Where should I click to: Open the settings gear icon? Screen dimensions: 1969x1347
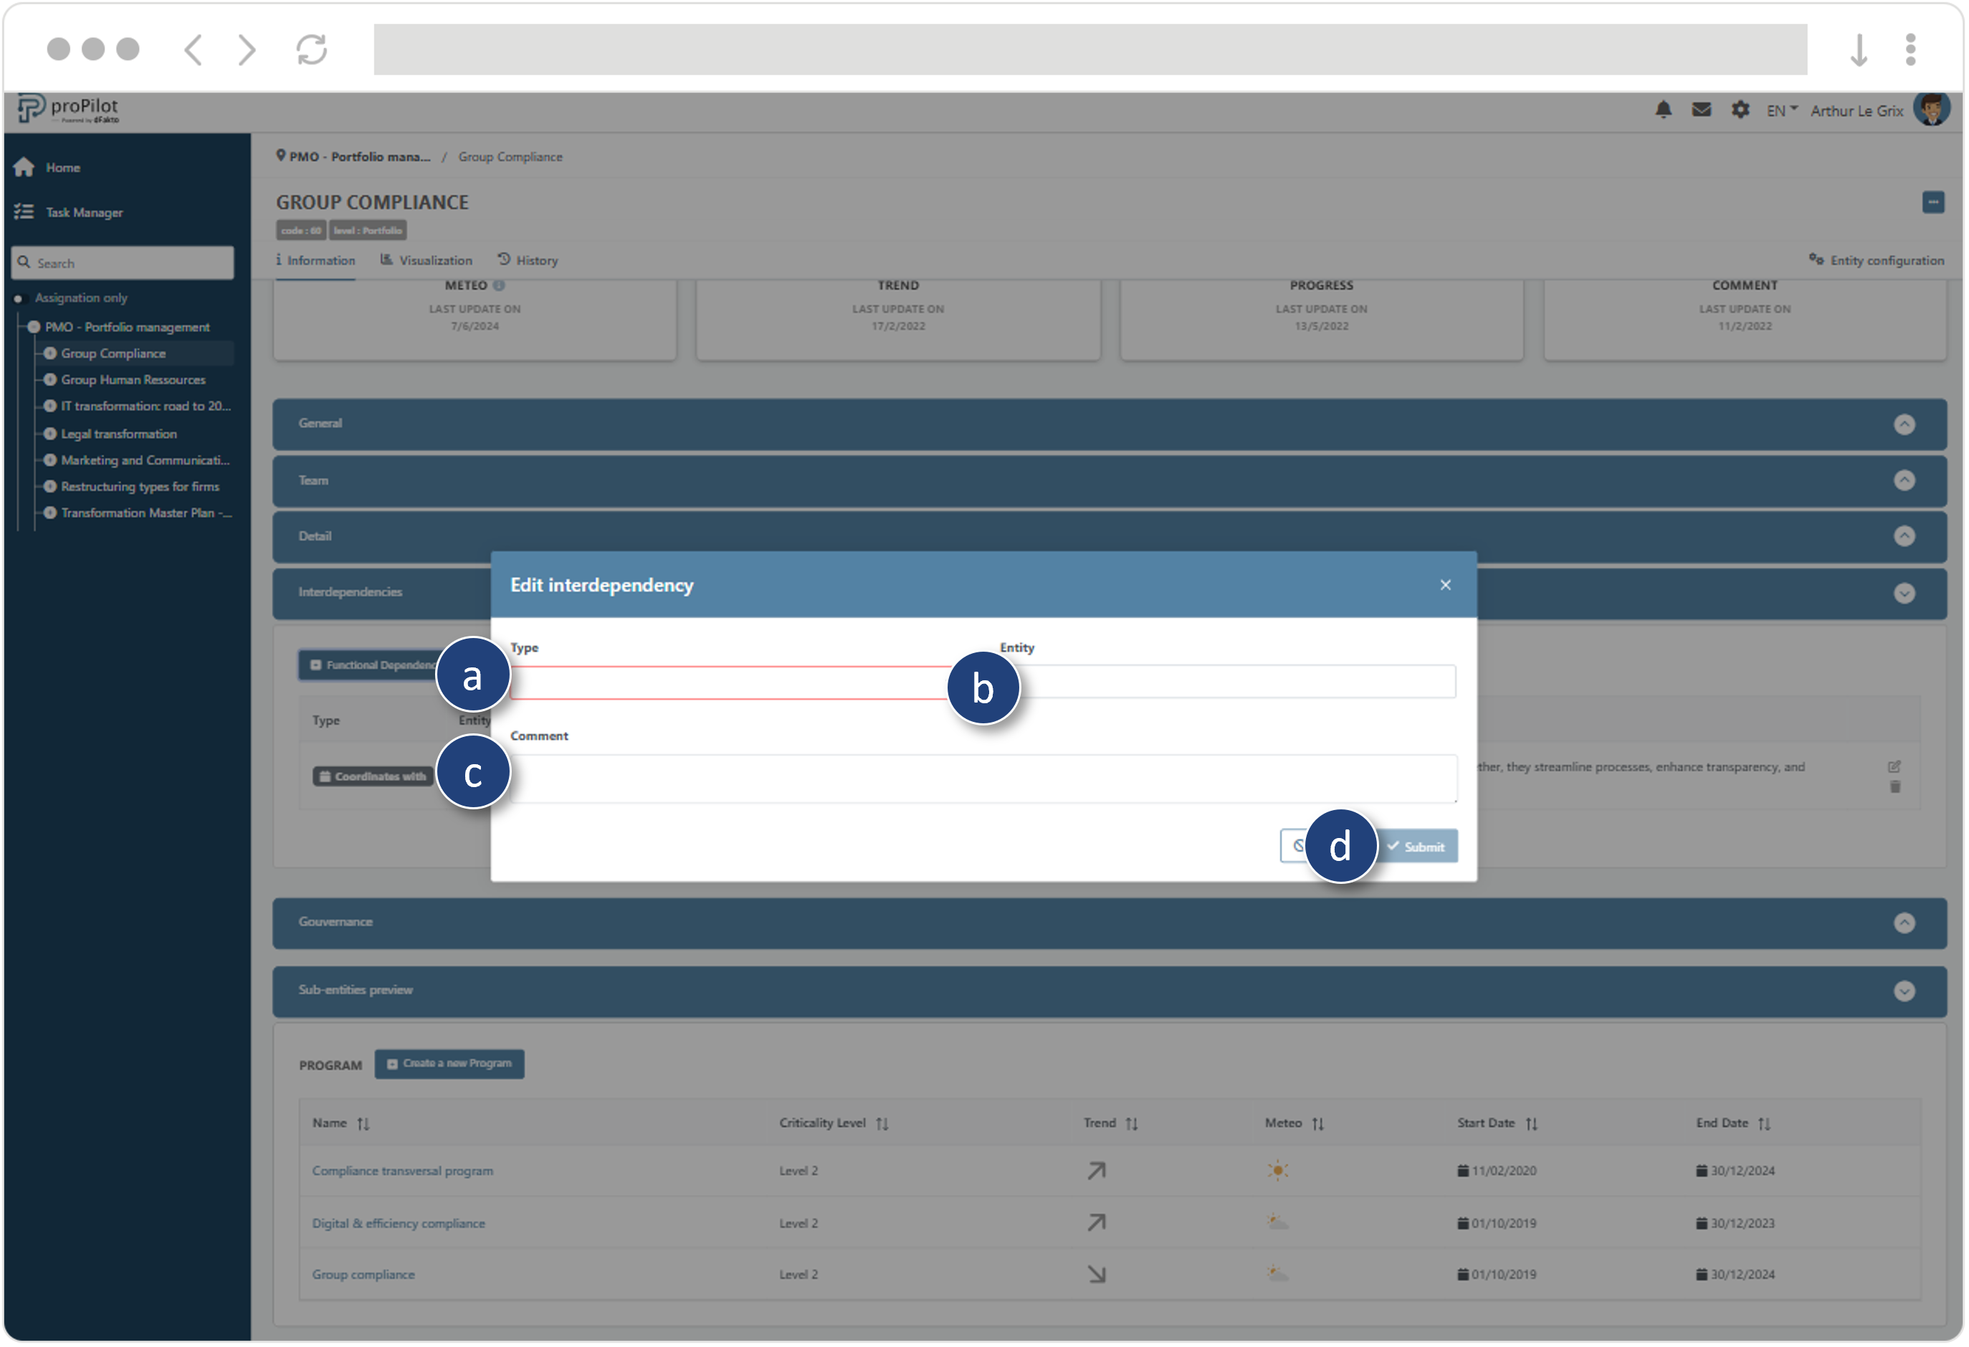pyautogui.click(x=1740, y=110)
